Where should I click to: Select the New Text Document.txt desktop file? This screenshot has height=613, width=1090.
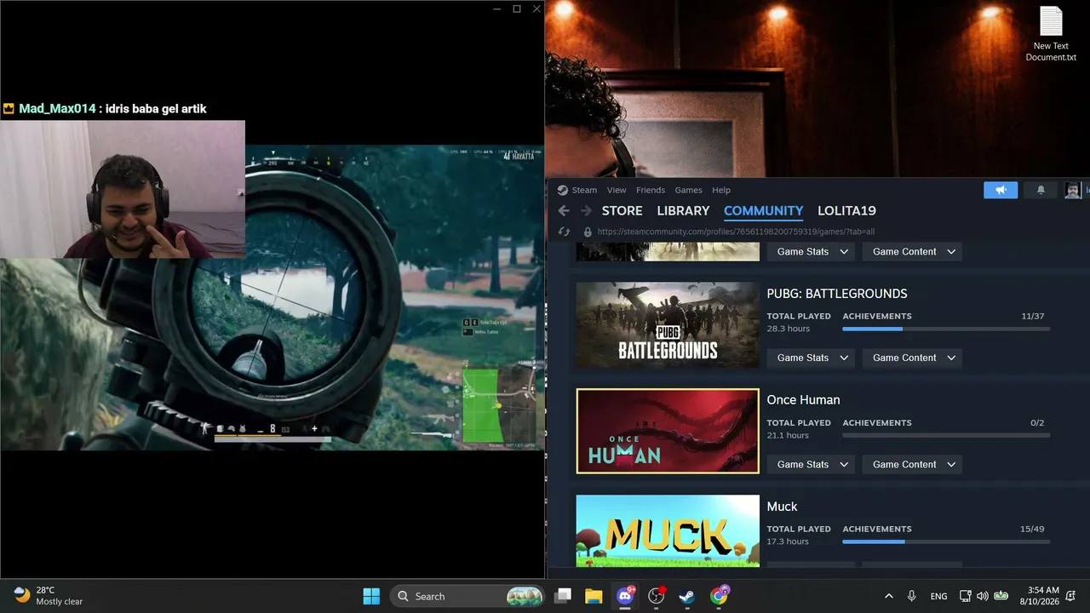[1051, 34]
